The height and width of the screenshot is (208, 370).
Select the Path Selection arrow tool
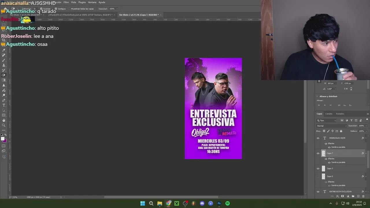[4, 110]
